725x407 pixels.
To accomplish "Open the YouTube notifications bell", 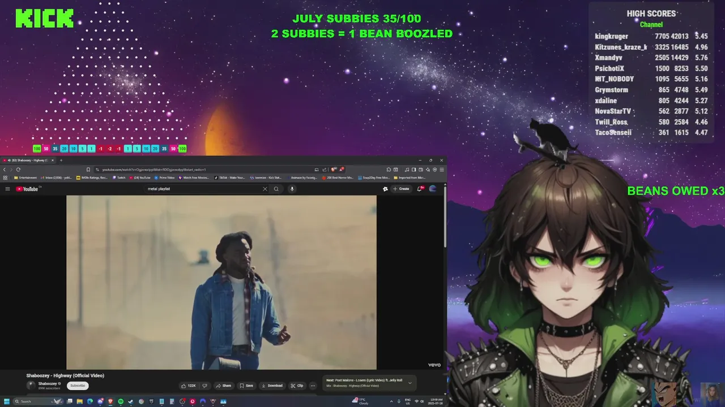I will point(420,189).
